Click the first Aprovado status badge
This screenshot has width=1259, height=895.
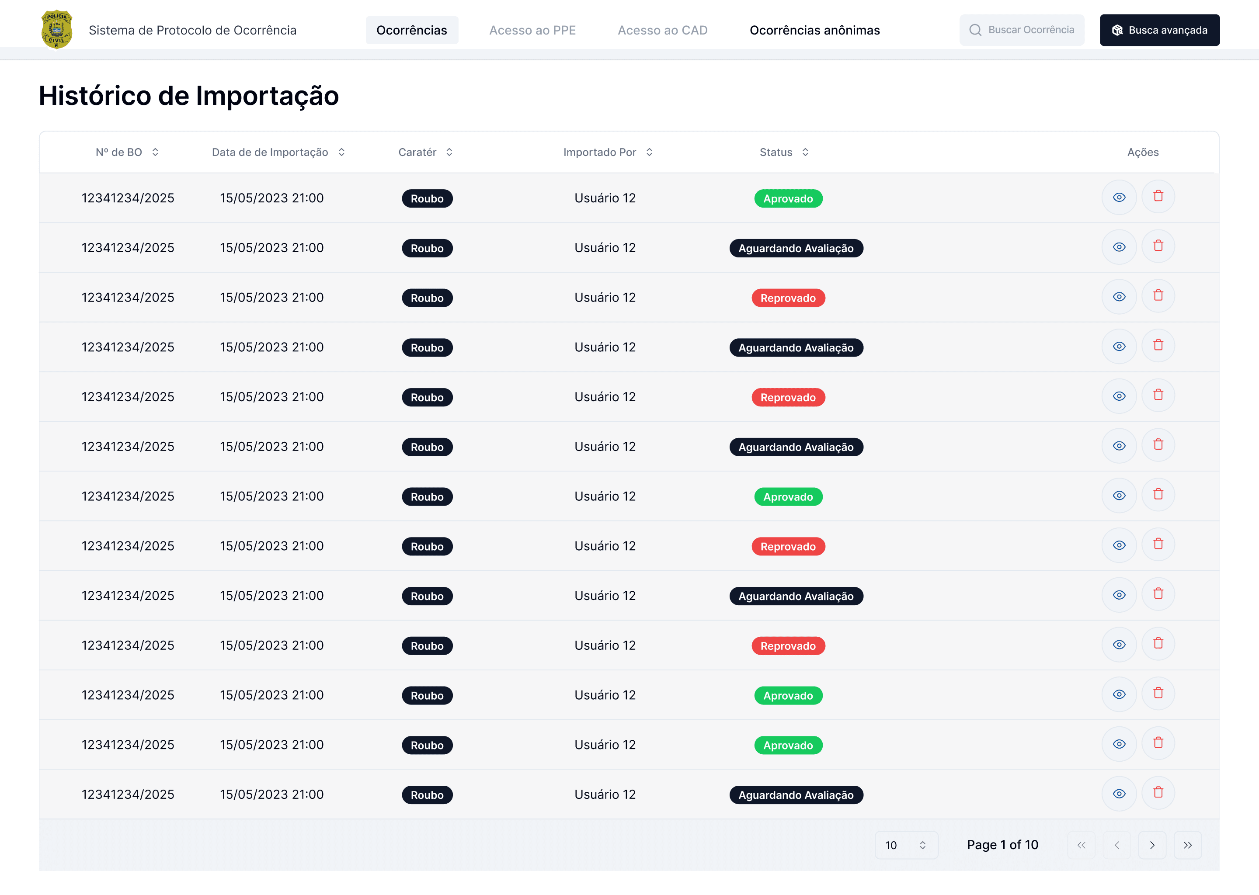click(x=788, y=198)
